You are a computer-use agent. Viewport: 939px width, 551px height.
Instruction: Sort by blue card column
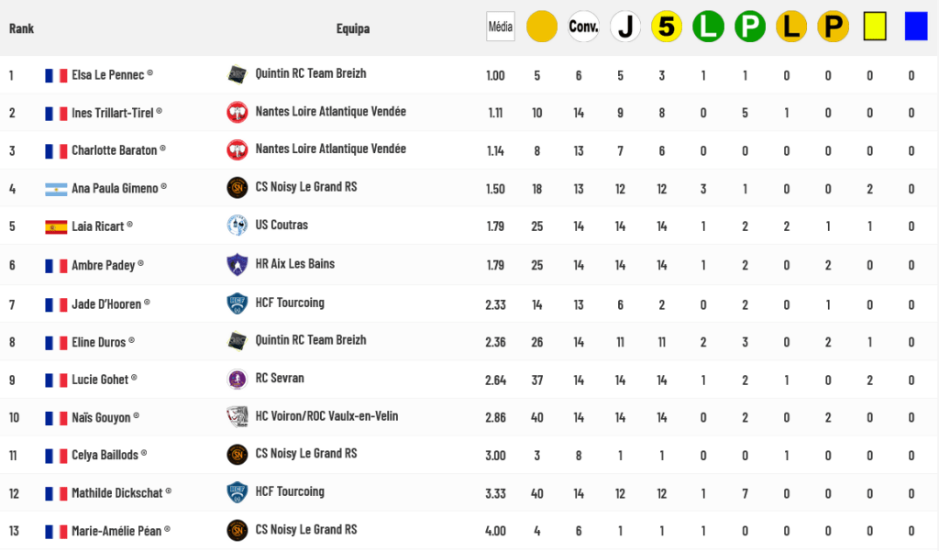point(916,27)
